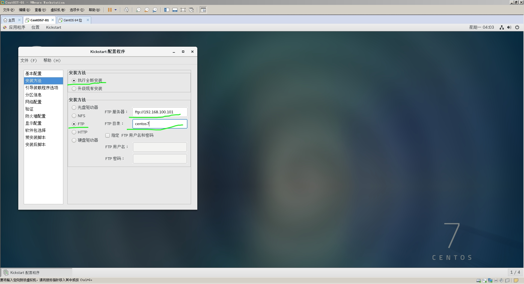Enter full screen mode from the toolbar
Viewport: 524px width, 284px height.
tap(183, 10)
